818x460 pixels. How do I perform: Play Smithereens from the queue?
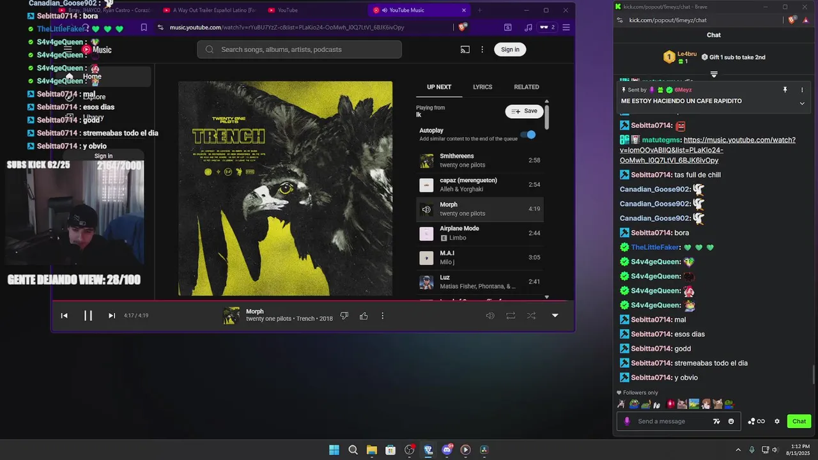click(x=480, y=160)
